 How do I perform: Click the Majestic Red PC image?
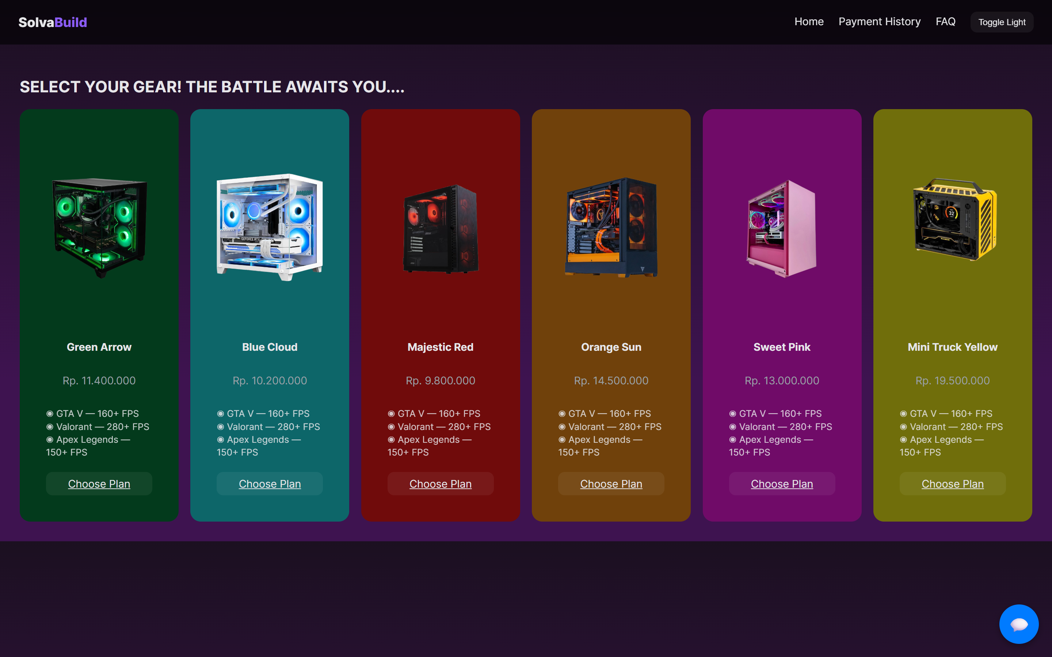(441, 228)
